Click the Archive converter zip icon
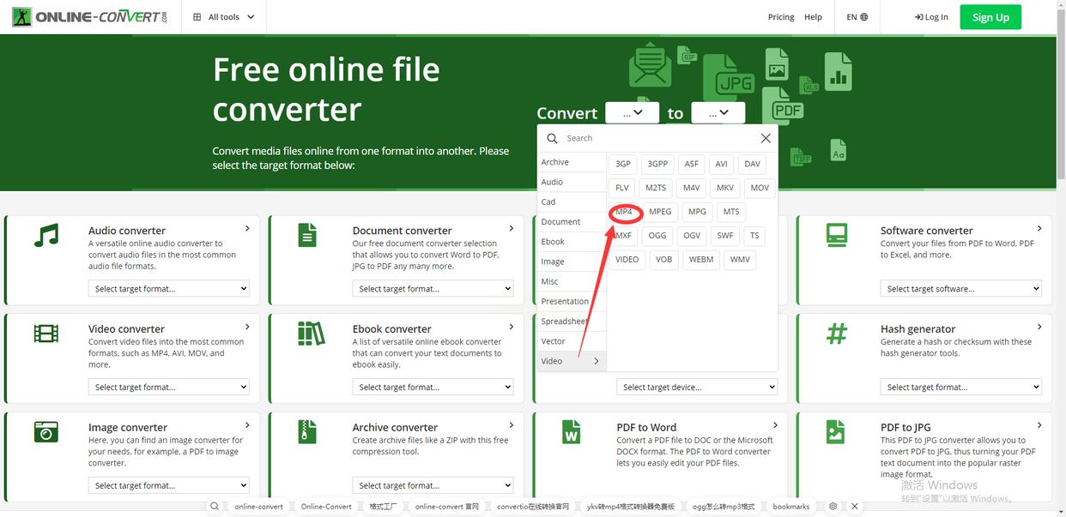Screen dimensions: 1066x517 [307, 431]
